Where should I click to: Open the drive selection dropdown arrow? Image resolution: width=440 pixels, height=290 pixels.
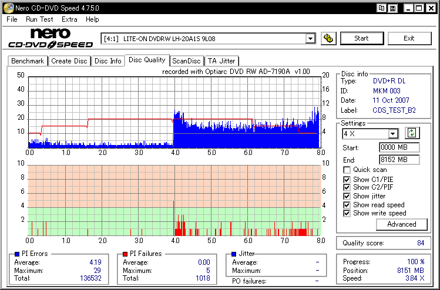click(310, 38)
